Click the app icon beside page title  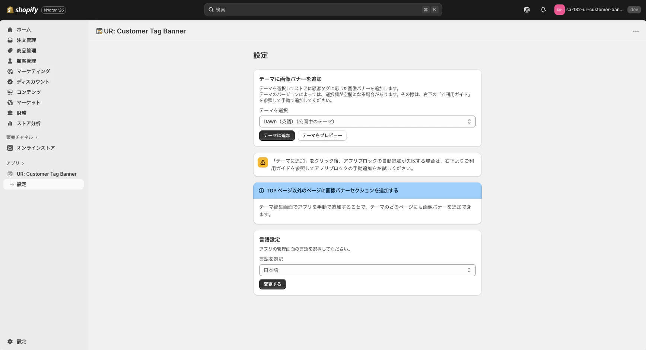point(99,31)
